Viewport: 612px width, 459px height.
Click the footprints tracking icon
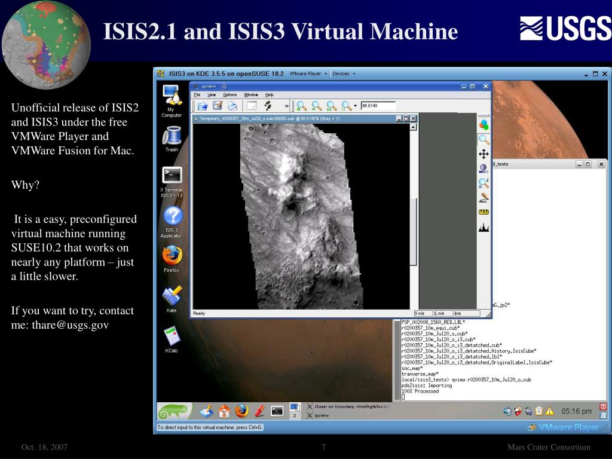click(x=268, y=106)
